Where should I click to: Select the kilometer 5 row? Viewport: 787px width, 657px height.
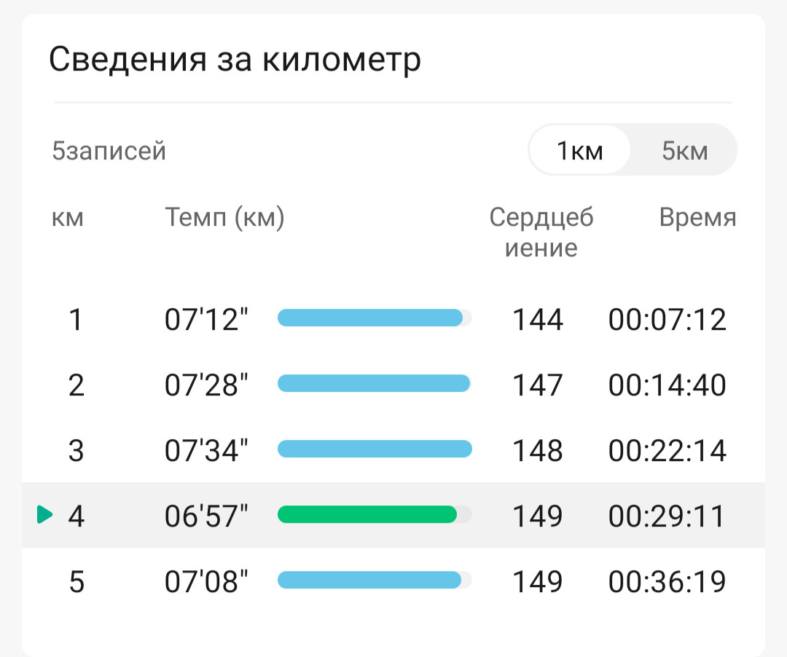[x=393, y=581]
